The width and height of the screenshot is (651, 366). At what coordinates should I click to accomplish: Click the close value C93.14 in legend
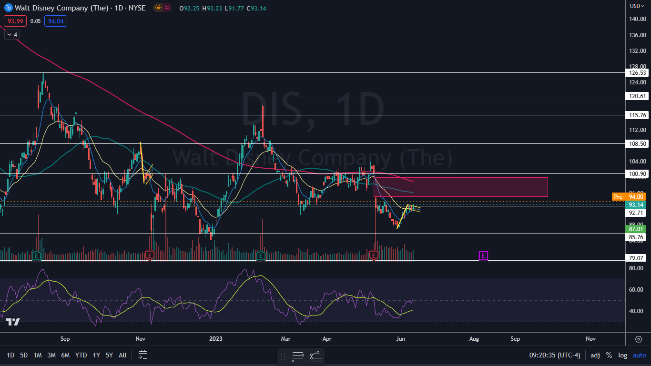pos(256,8)
